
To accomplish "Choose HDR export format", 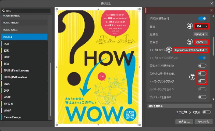I will (24, 57).
